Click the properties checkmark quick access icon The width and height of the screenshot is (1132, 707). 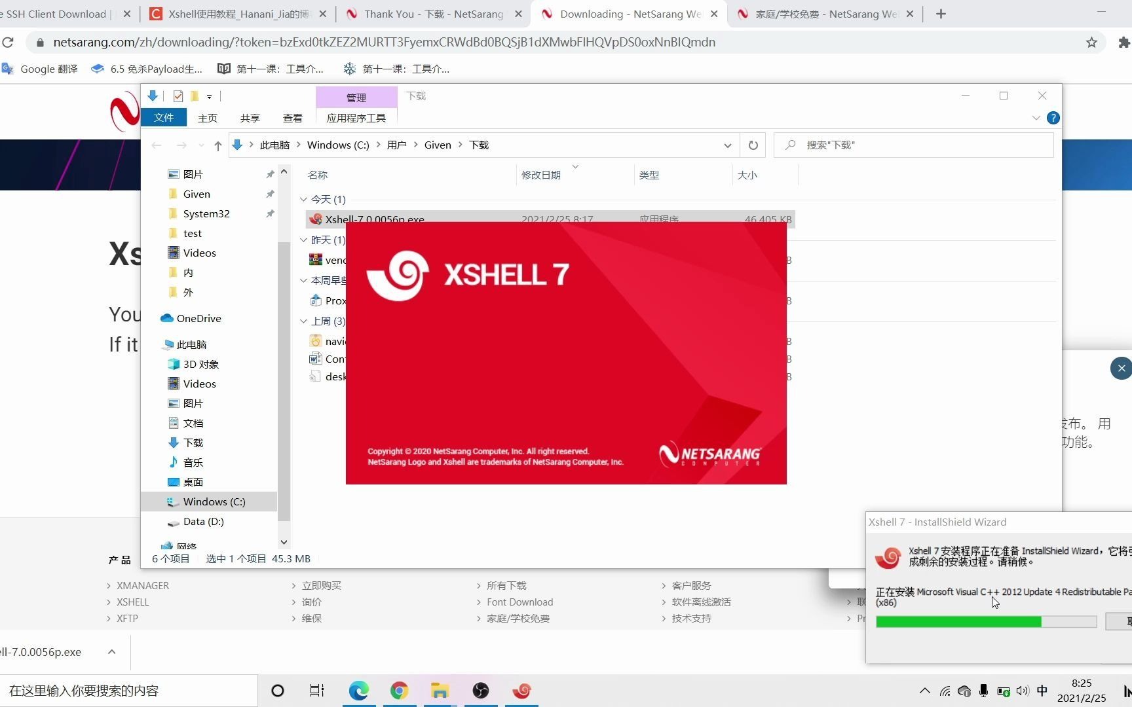pos(178,96)
